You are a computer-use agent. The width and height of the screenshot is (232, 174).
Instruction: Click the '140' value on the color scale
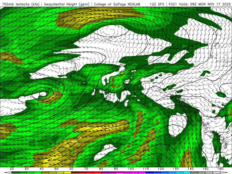[x=191, y=169]
